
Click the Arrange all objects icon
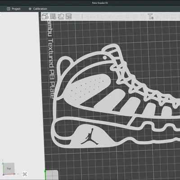(x=69, y=16)
